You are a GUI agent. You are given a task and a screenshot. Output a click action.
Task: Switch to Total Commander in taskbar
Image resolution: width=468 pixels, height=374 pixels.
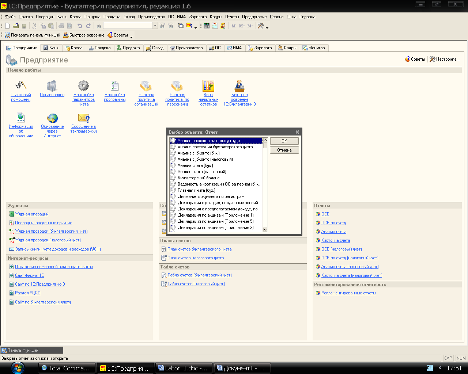[67, 368]
